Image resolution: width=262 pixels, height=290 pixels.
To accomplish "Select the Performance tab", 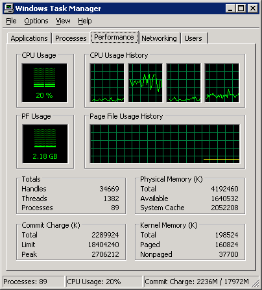I will tap(114, 38).
